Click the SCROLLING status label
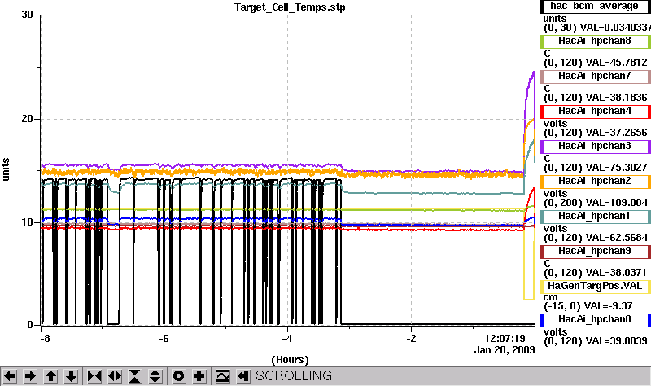 [x=294, y=375]
